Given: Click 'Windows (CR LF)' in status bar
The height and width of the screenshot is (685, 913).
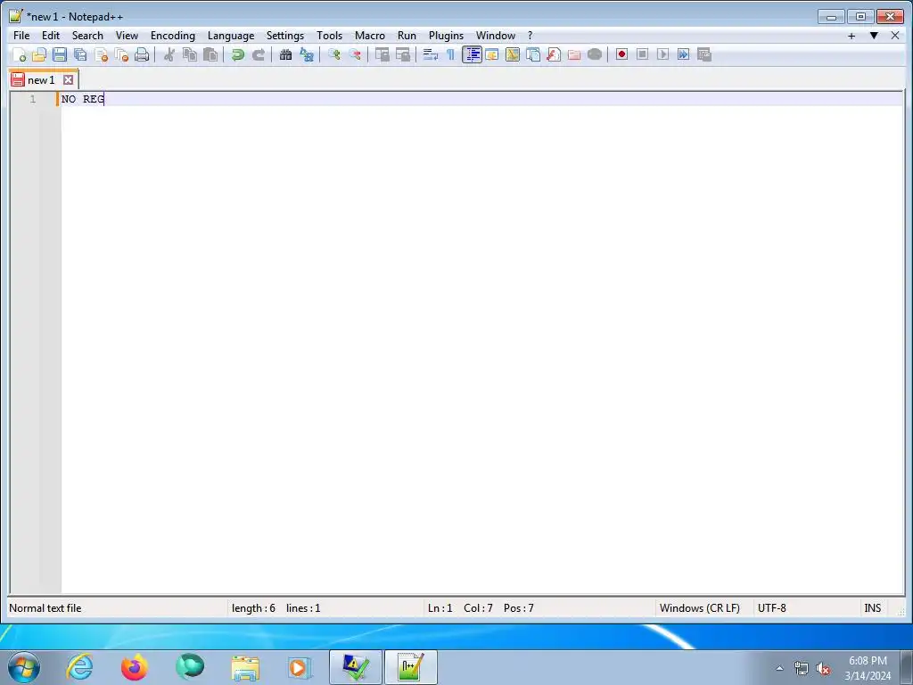Looking at the screenshot, I should click(x=699, y=608).
